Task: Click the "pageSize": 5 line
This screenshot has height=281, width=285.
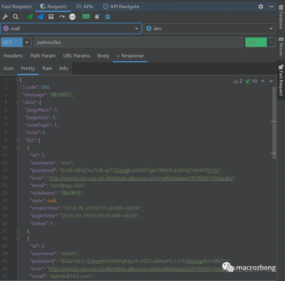Action: pos(41,118)
